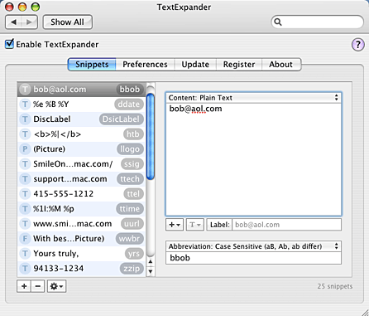Click the zzip abbreviation badge
This screenshot has width=369, height=316.
tap(132, 269)
